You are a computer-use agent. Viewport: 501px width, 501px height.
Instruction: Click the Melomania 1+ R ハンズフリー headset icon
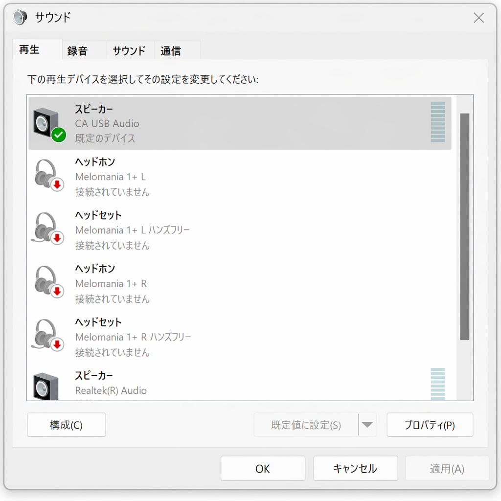pos(48,336)
